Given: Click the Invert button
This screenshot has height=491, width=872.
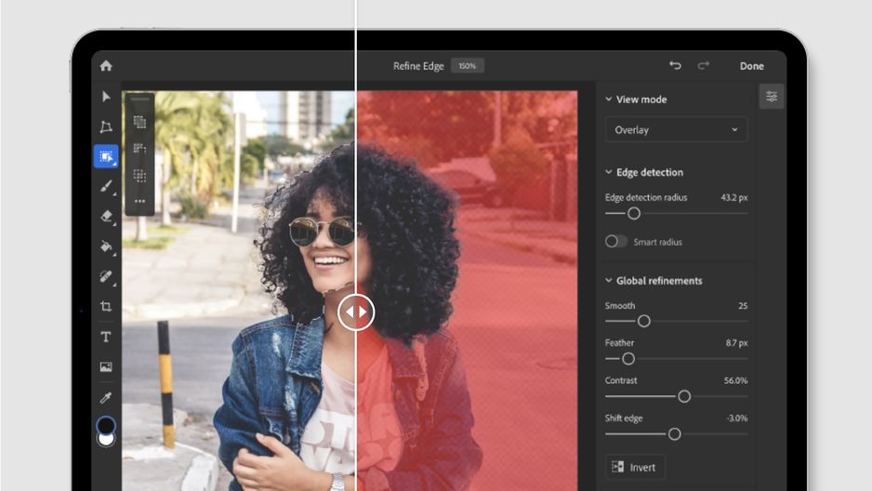Looking at the screenshot, I should click(635, 468).
